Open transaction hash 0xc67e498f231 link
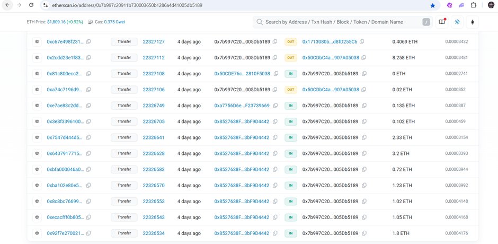Screen dimensions: 498x244 point(65,42)
